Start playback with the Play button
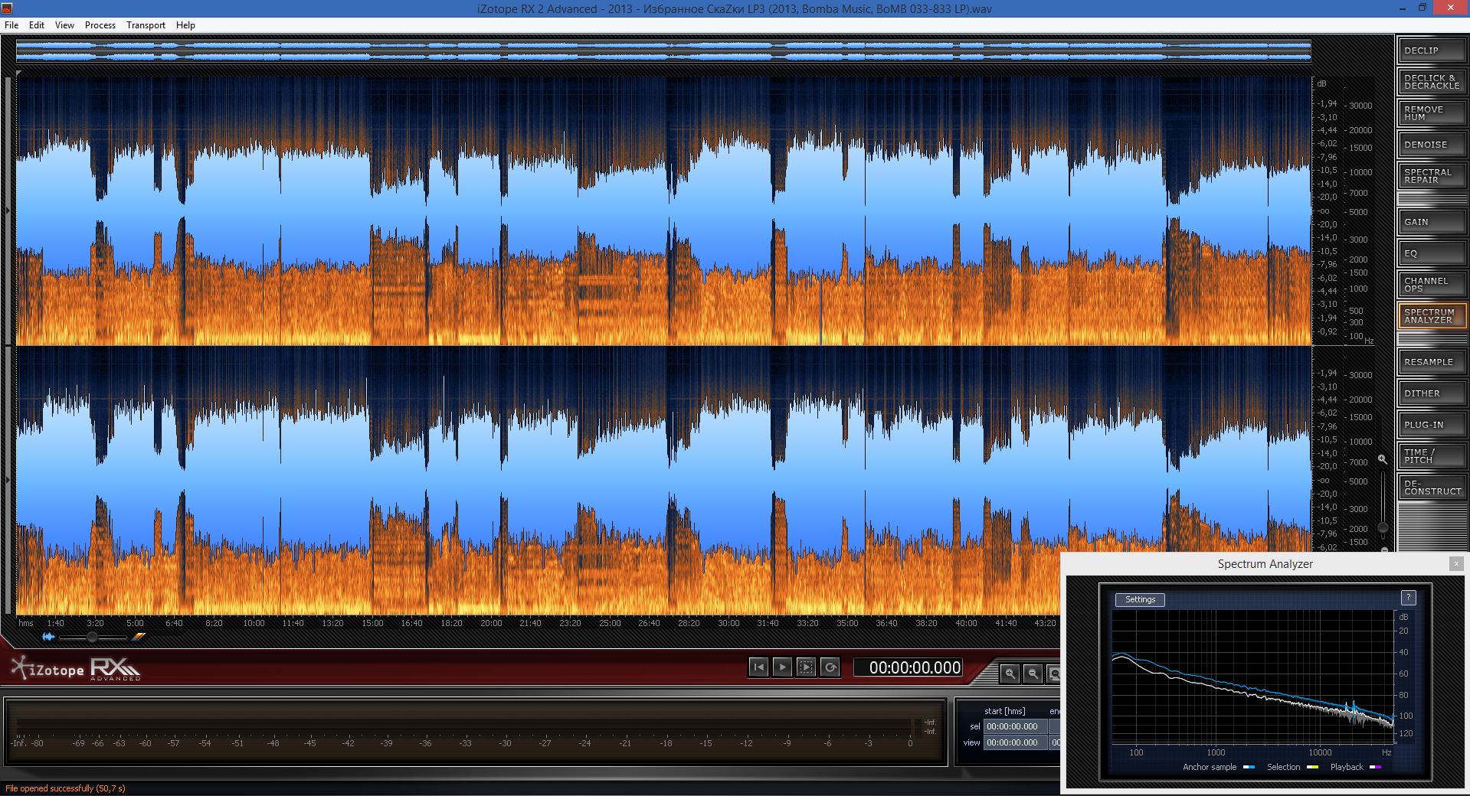 [782, 667]
